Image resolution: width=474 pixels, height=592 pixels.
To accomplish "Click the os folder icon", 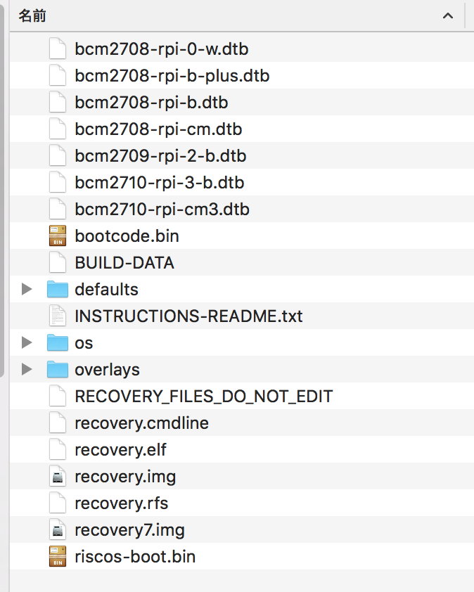I will point(58,342).
